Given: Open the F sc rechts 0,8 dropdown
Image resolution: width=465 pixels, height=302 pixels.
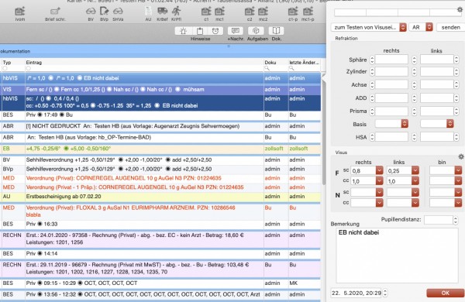Looking at the screenshot, I should [380, 170].
